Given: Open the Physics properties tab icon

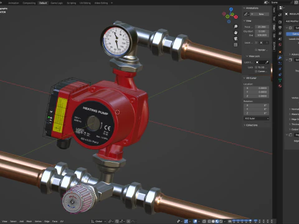Looking at the screenshot, I should [280, 69].
